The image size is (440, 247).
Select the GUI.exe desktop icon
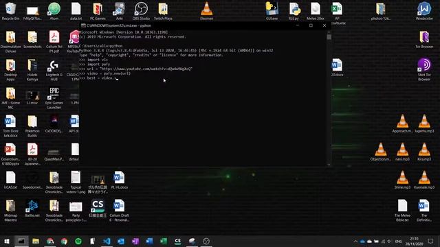pos(272,11)
